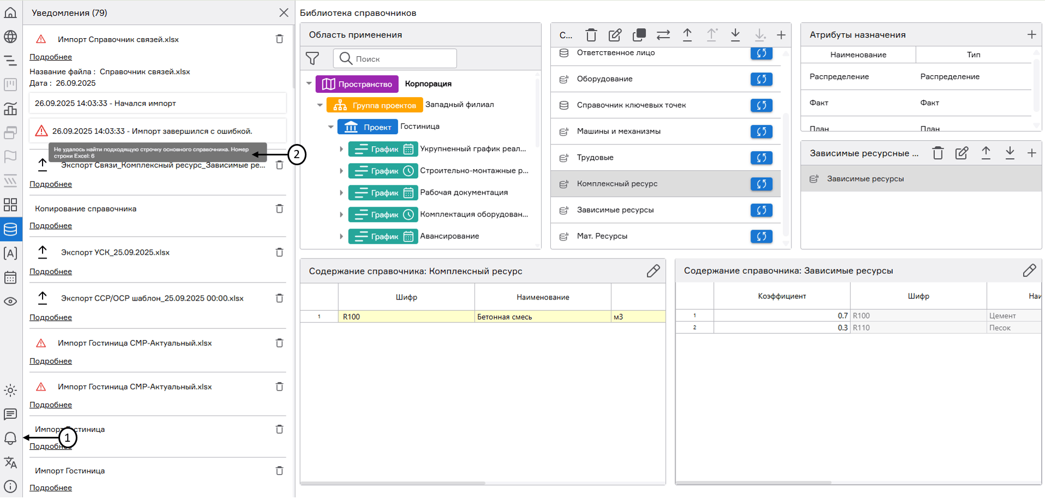Image resolution: width=1045 pixels, height=499 pixels.
Task: Select Справочник ключевых точек in the list
Action: [631, 105]
